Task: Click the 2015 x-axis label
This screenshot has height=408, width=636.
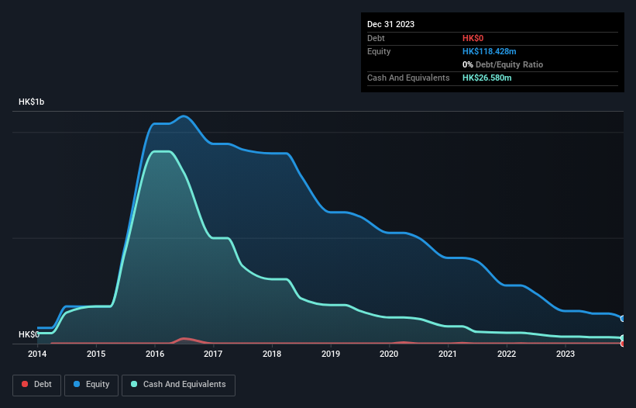Action: click(x=96, y=354)
